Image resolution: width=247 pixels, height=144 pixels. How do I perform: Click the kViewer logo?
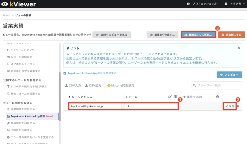pos(18,4)
